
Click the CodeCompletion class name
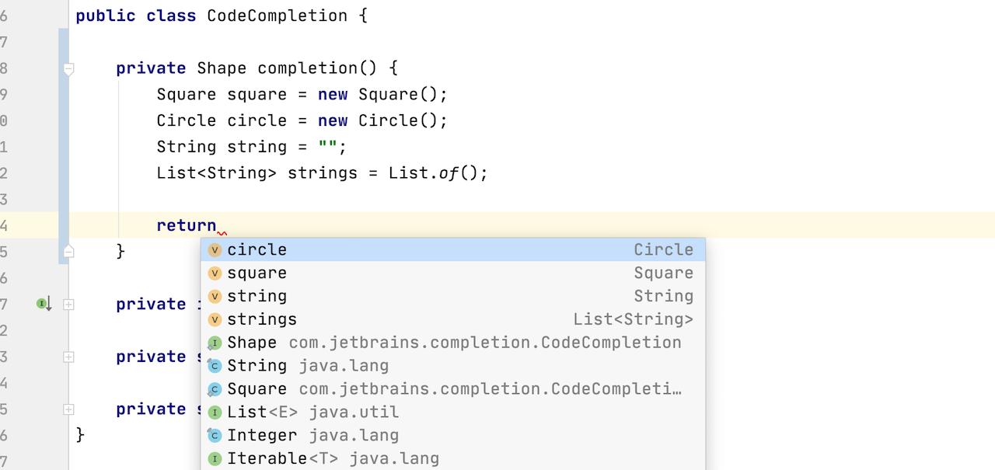click(x=278, y=16)
